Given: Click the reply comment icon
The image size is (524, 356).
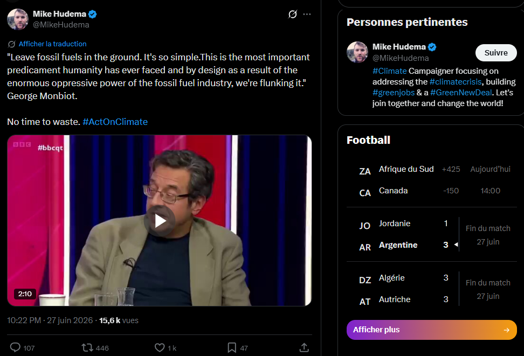Looking at the screenshot, I should coord(16,347).
